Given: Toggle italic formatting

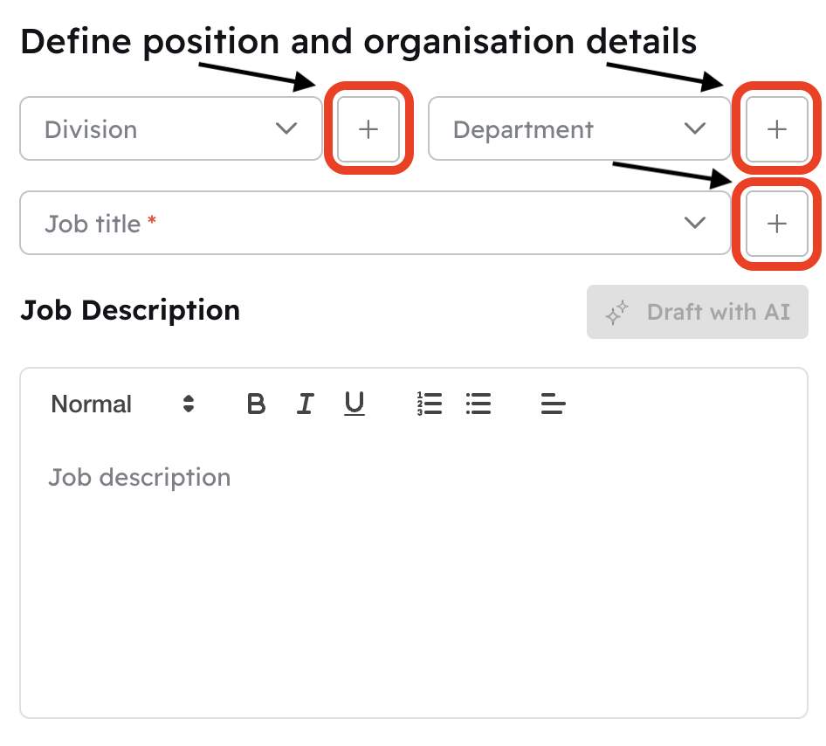Looking at the screenshot, I should (305, 404).
